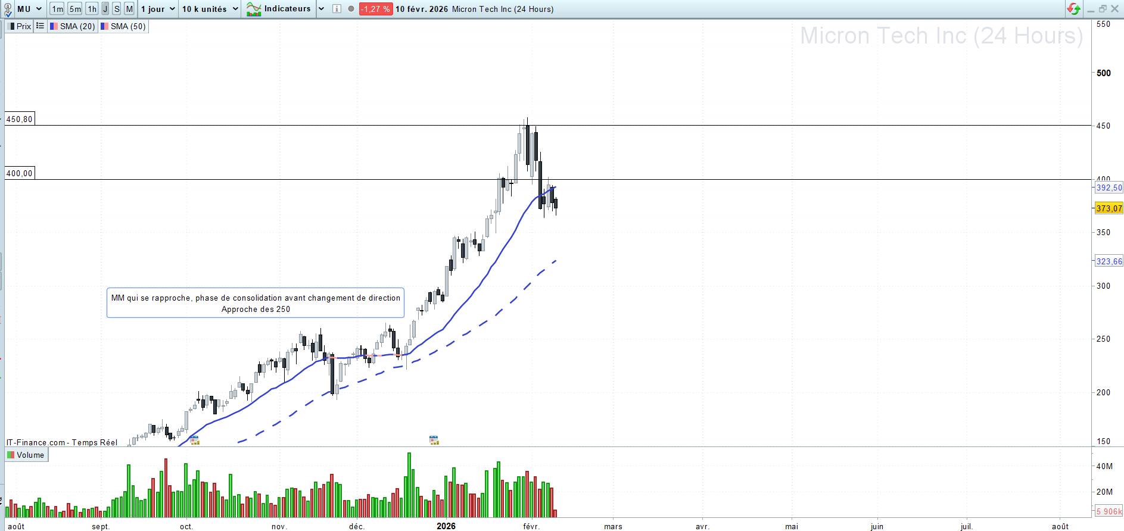Click the -1,27 % change badge
Screen dimensions: 1124x531
376,9
